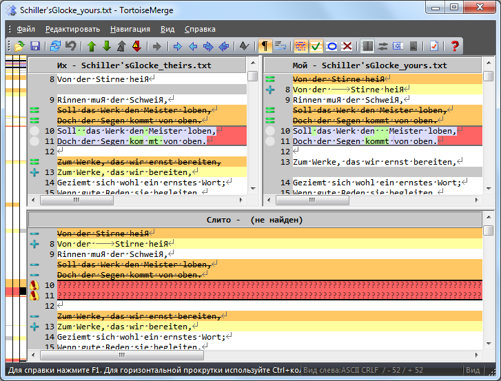Viewport: 501px width, 381px height.
Task: Click the blue left-arrow document icon
Action: tap(398, 46)
